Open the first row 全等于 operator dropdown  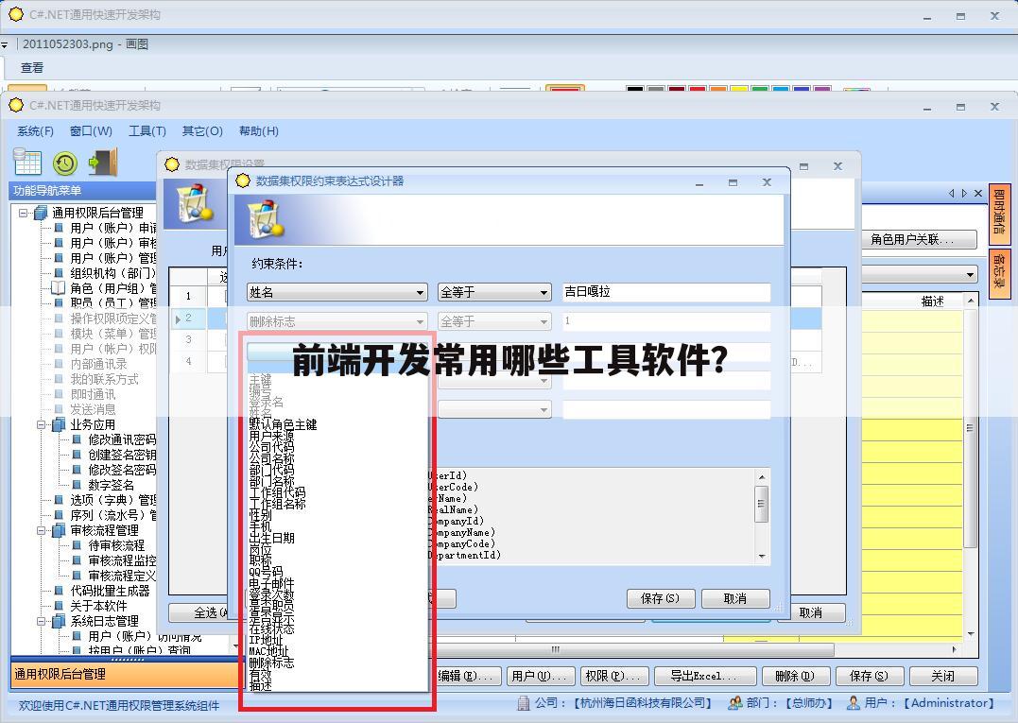click(544, 293)
